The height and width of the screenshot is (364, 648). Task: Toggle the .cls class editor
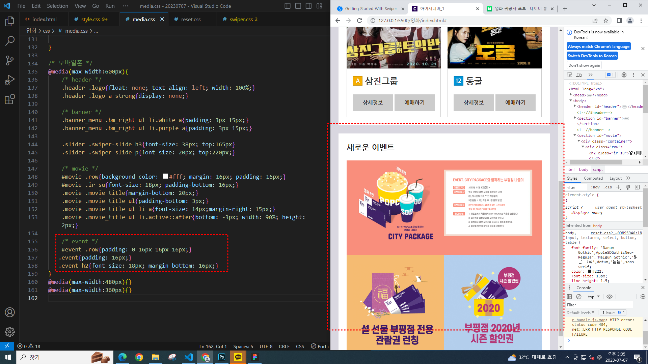tap(608, 187)
